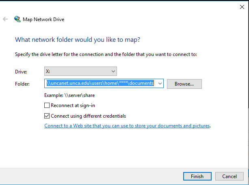Close the Map Network Drive dialog
This screenshot has width=249, height=185.
[242, 6]
